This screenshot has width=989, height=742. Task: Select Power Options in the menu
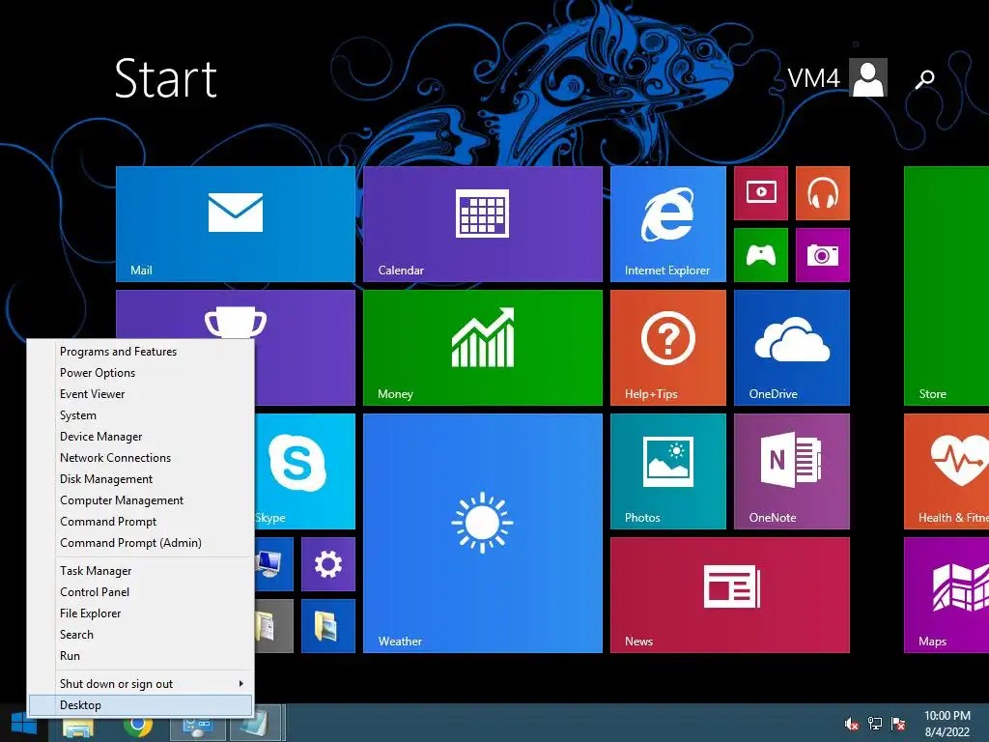(x=140, y=373)
